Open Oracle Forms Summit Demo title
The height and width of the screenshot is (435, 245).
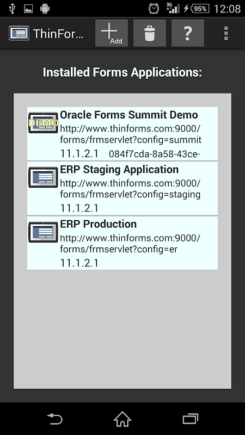point(129,115)
